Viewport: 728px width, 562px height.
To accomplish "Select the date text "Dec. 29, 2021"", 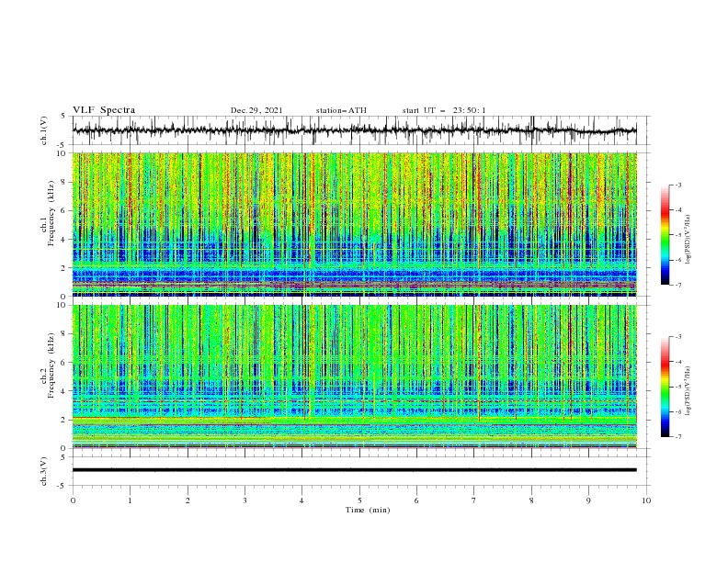I will click(x=256, y=110).
